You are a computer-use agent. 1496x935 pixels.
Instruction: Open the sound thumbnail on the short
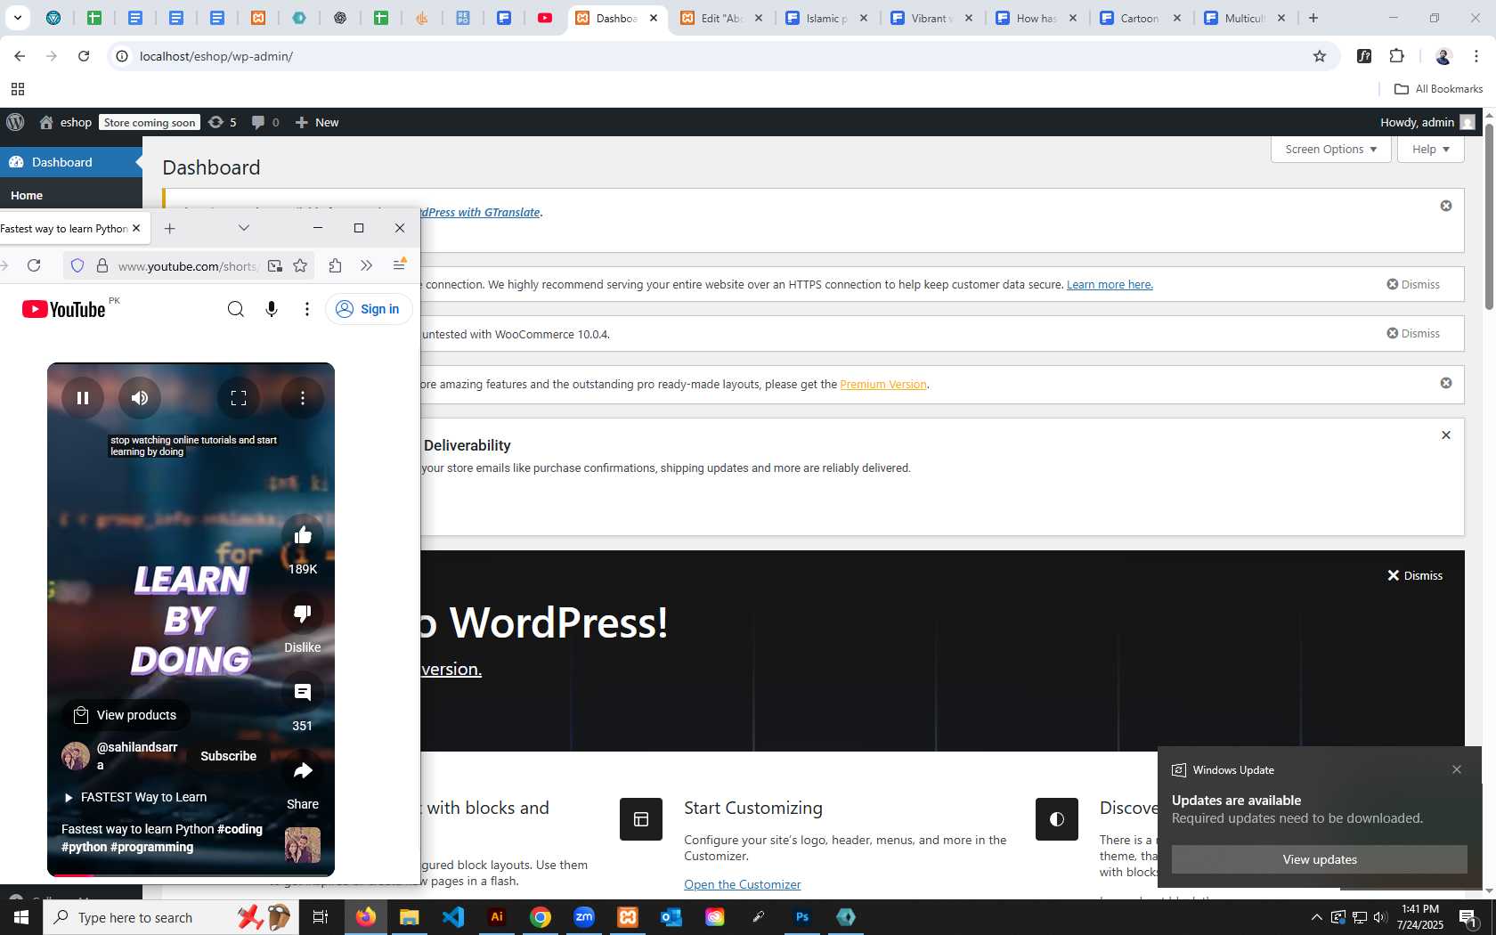coord(303,845)
